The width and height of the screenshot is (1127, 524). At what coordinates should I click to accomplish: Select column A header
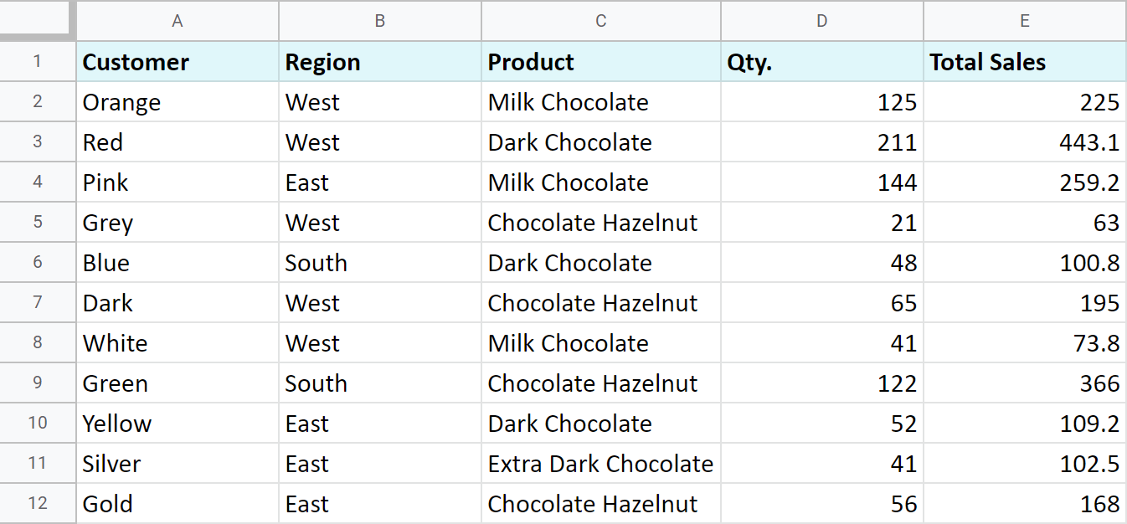click(177, 22)
